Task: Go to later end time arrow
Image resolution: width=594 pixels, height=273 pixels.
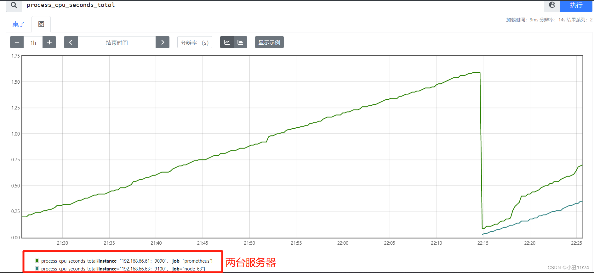Action: coord(163,42)
